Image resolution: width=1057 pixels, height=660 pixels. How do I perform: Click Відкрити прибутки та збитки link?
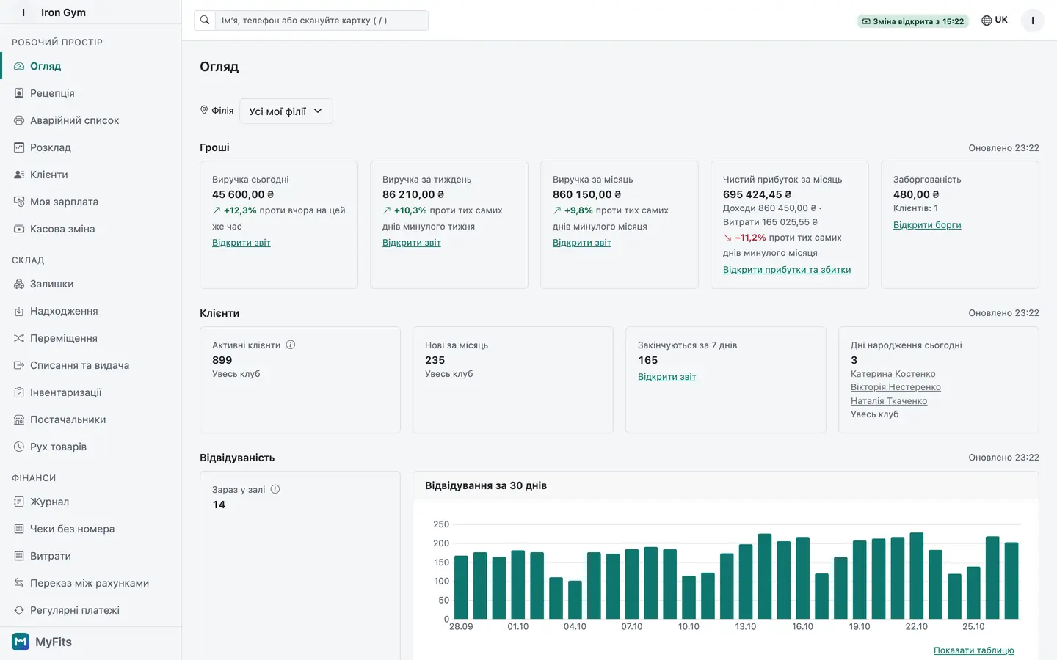(787, 270)
